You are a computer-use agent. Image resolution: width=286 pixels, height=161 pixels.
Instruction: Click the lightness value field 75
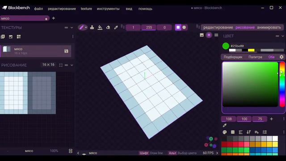click(260, 119)
